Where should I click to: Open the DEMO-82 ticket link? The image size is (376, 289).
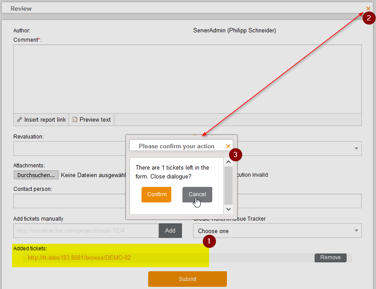tap(79, 257)
